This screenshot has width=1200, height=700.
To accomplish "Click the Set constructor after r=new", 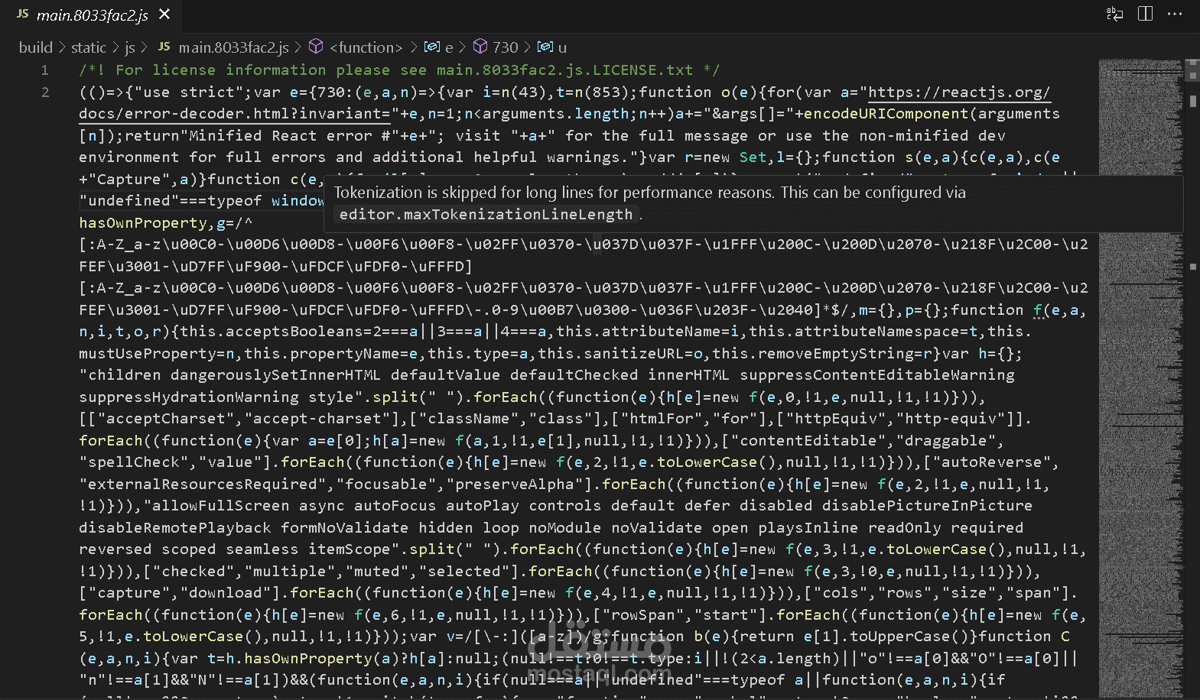I will [753, 157].
